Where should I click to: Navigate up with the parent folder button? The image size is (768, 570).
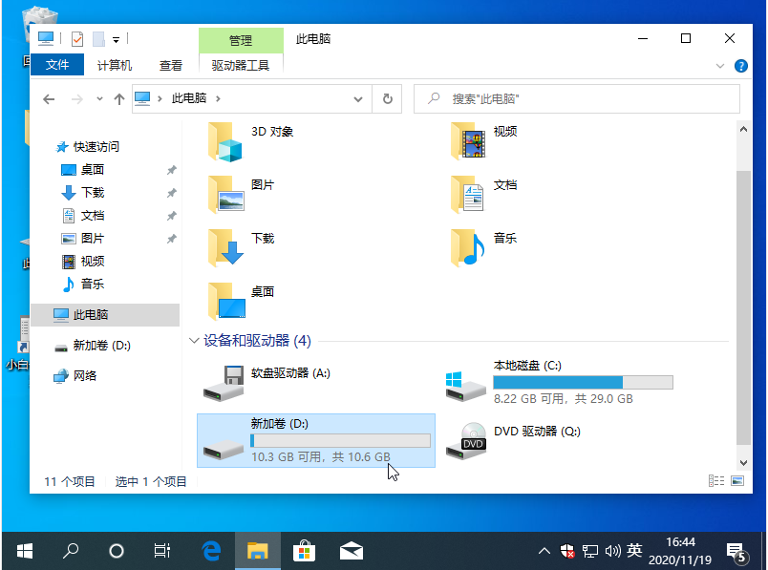[117, 98]
